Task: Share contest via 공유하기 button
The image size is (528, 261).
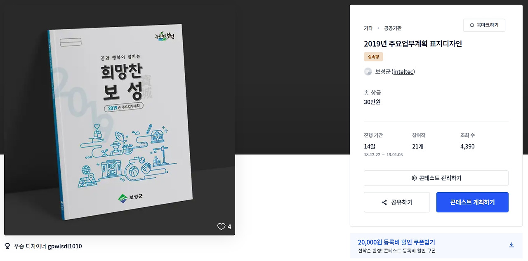Action: (397, 202)
